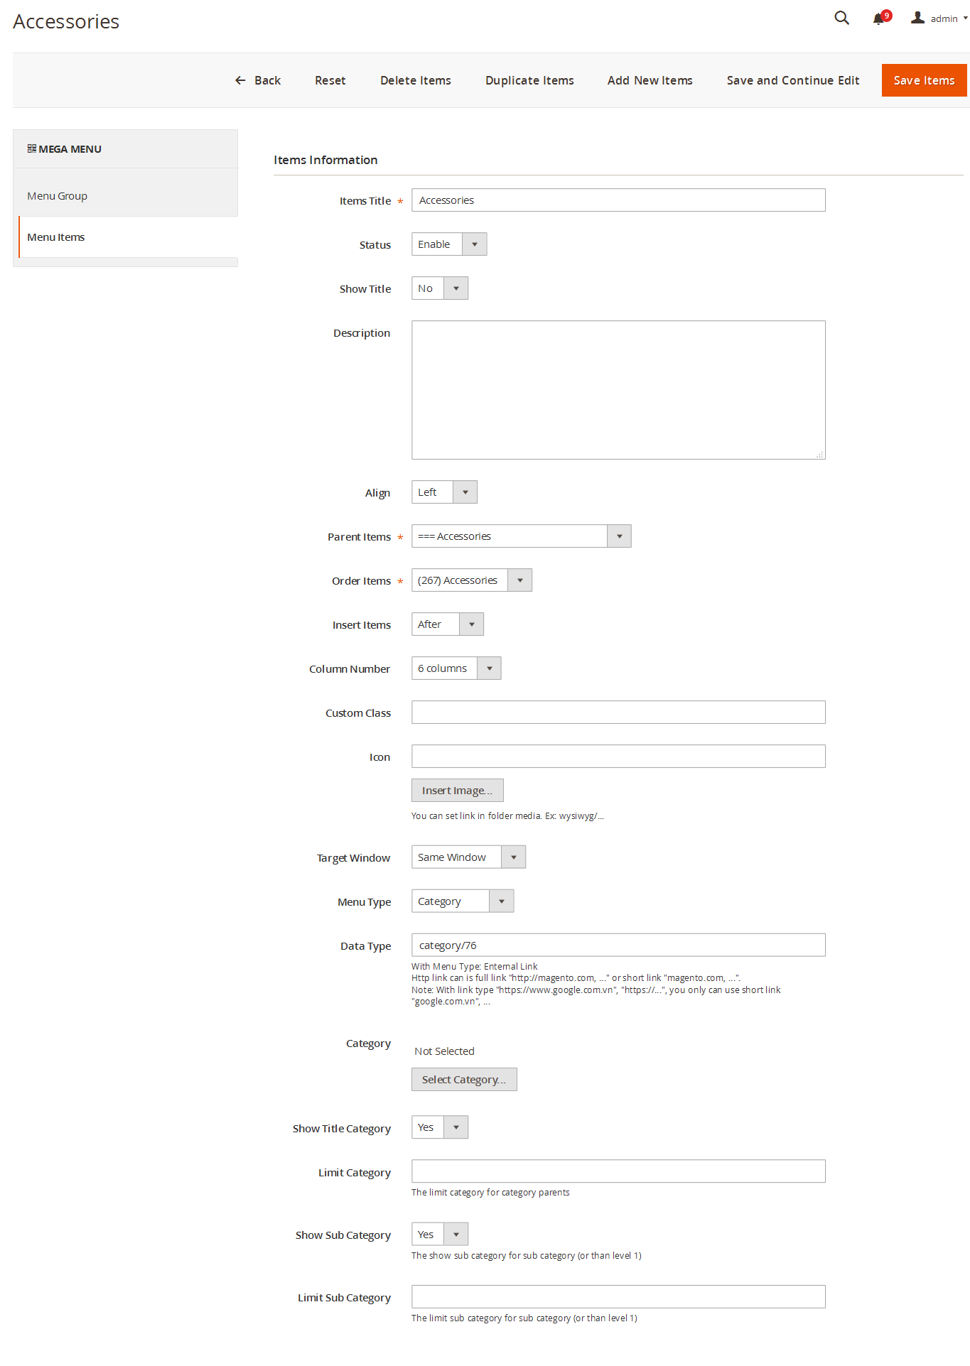This screenshot has width=970, height=1366.
Task: Switch to the Menu Group tab
Action: click(x=58, y=196)
